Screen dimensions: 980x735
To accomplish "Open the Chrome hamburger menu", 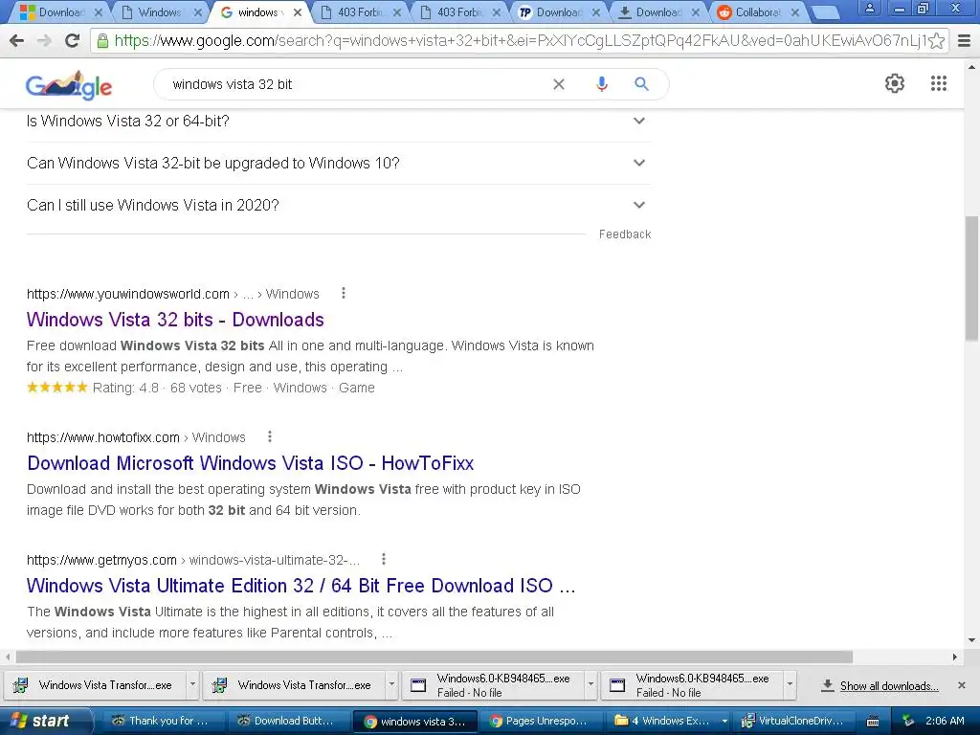I will 964,40.
